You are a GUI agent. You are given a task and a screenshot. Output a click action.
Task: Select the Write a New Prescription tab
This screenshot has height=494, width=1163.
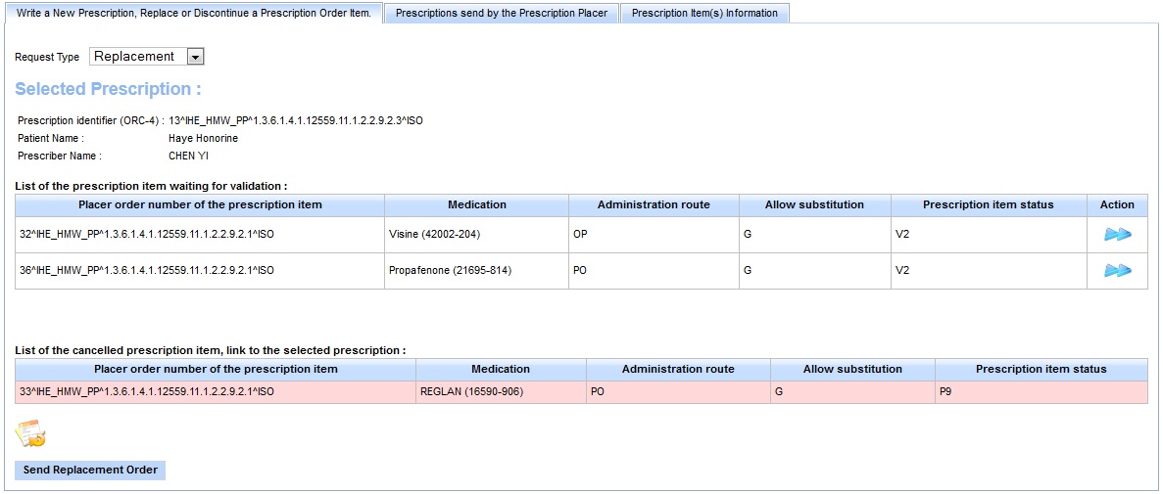[194, 13]
